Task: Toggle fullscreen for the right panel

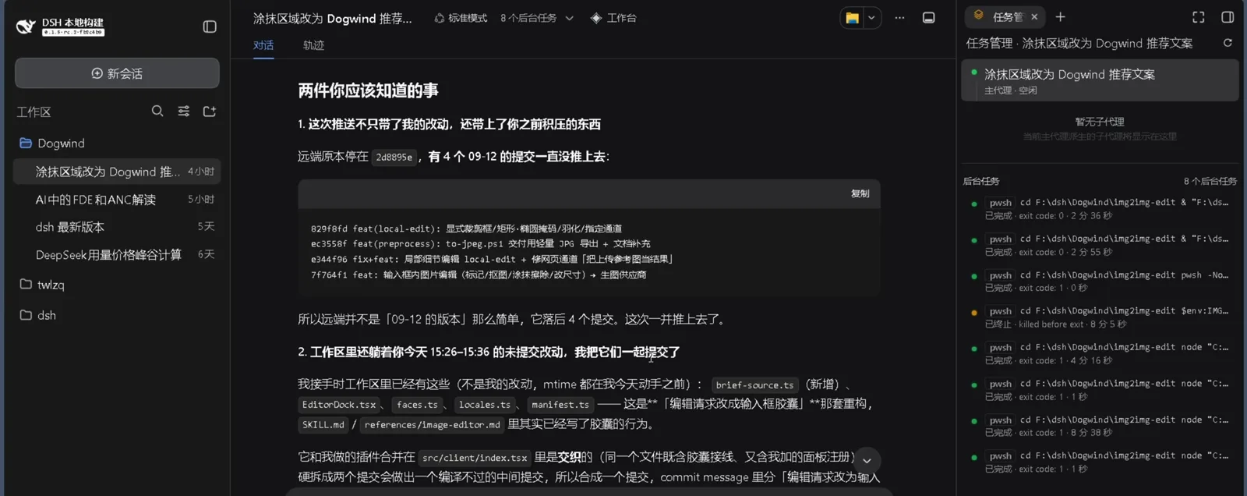Action: pos(1199,16)
